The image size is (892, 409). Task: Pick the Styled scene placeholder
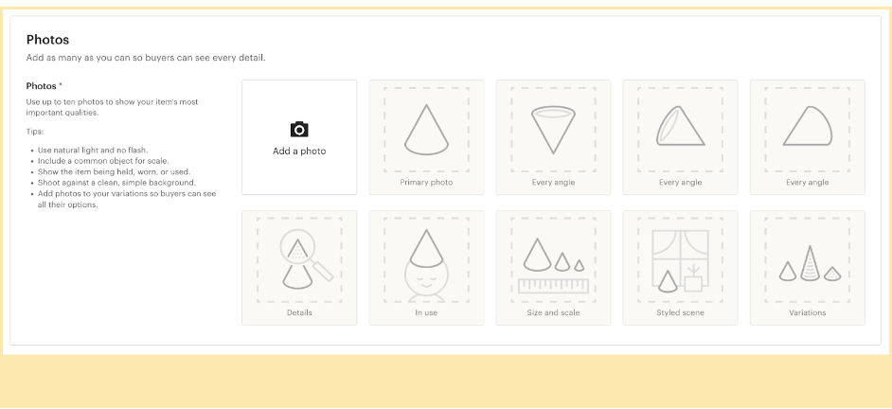(681, 268)
